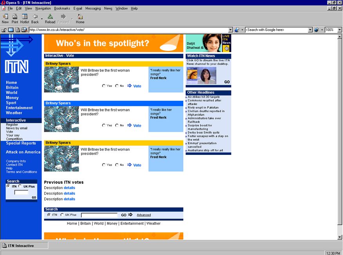Image resolution: width=343 pixels, height=255 pixels.
Task: Select No in the bottom Britney Spears poll
Action: click(x=117, y=165)
